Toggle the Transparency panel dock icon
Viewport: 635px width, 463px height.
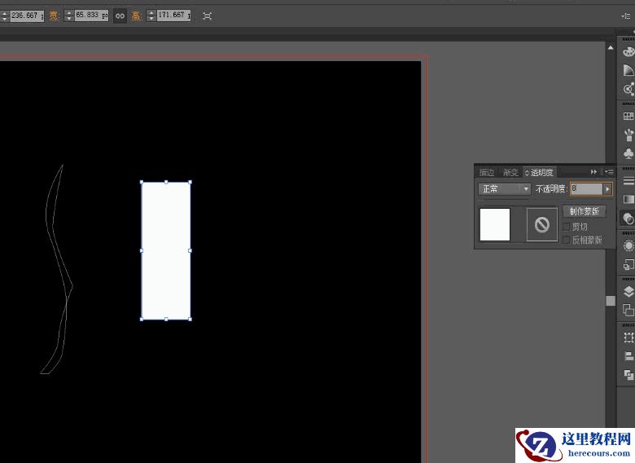tap(628, 218)
